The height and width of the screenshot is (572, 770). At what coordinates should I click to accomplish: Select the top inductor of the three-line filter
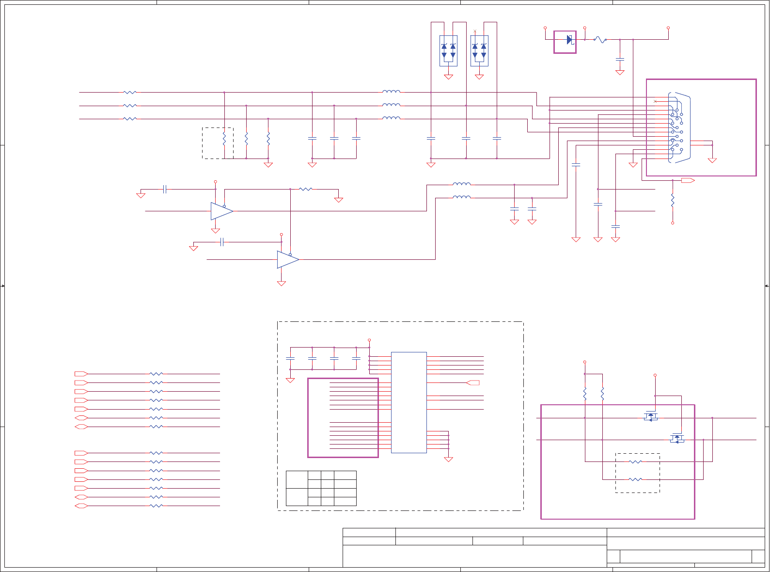391,91
